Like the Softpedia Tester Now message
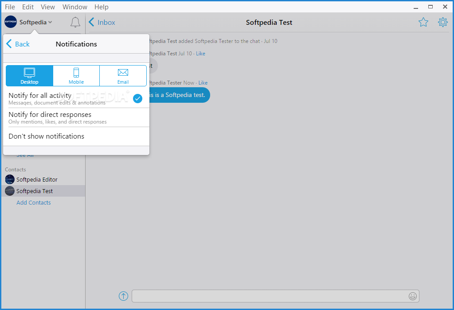The width and height of the screenshot is (454, 310). click(x=203, y=83)
